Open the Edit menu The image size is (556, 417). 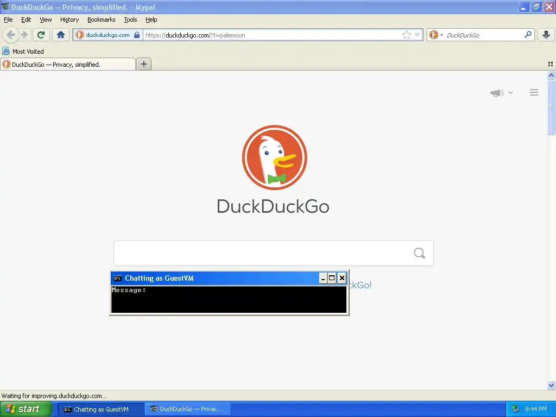tap(26, 20)
